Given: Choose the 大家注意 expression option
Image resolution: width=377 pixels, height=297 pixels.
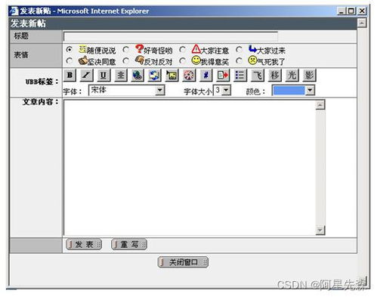Looking at the screenshot, I should click(x=183, y=50).
